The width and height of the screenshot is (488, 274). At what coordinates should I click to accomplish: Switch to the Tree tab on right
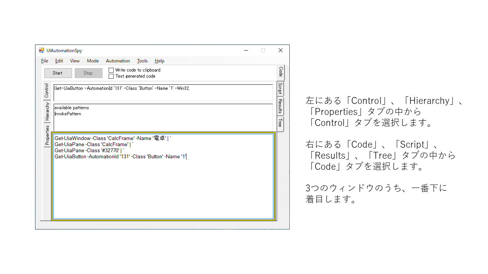(280, 124)
